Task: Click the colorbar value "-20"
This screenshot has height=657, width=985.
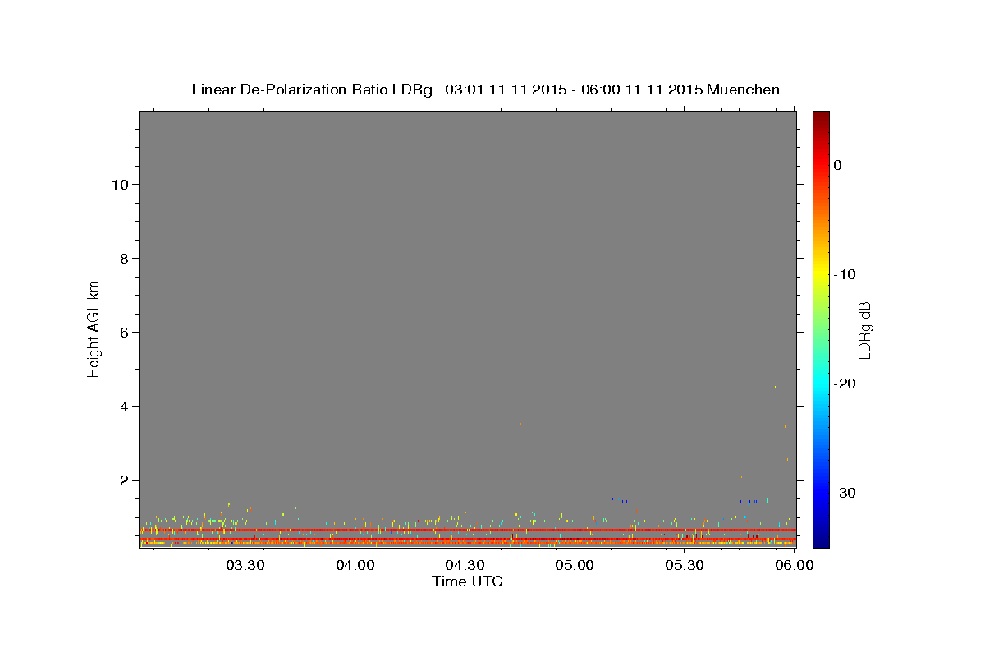Action: 845,384
